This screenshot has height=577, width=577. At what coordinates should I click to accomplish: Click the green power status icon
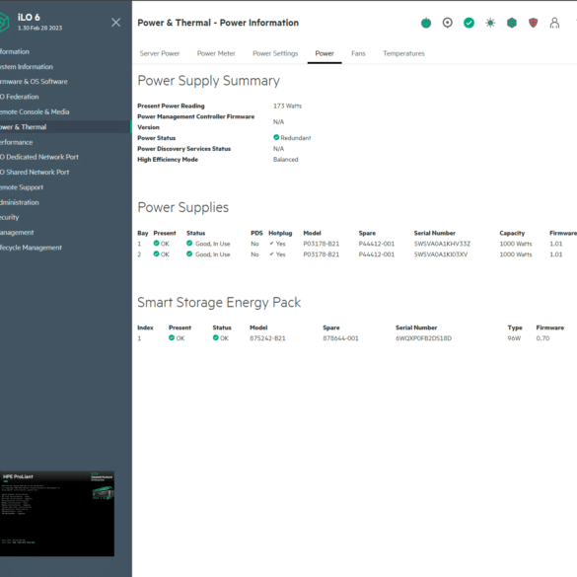coord(426,23)
